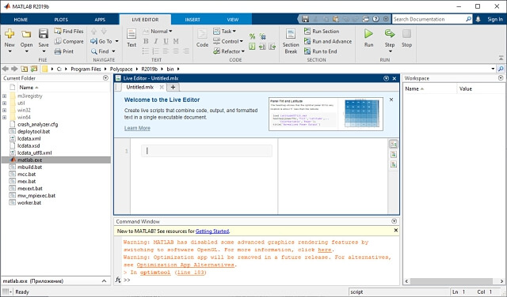Viewport: 507px width, 297px height.
Task: Close the Welcome to Live Editor banner
Action: pos(391,100)
